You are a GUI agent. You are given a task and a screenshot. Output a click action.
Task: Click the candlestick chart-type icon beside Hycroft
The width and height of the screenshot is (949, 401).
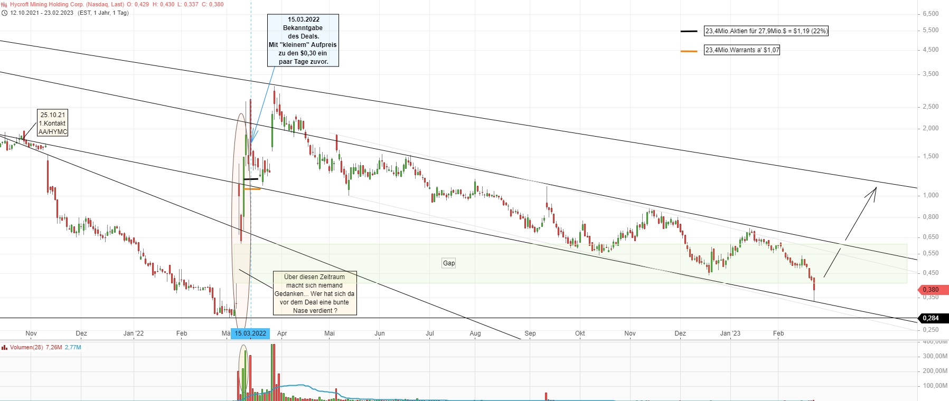(4, 4)
